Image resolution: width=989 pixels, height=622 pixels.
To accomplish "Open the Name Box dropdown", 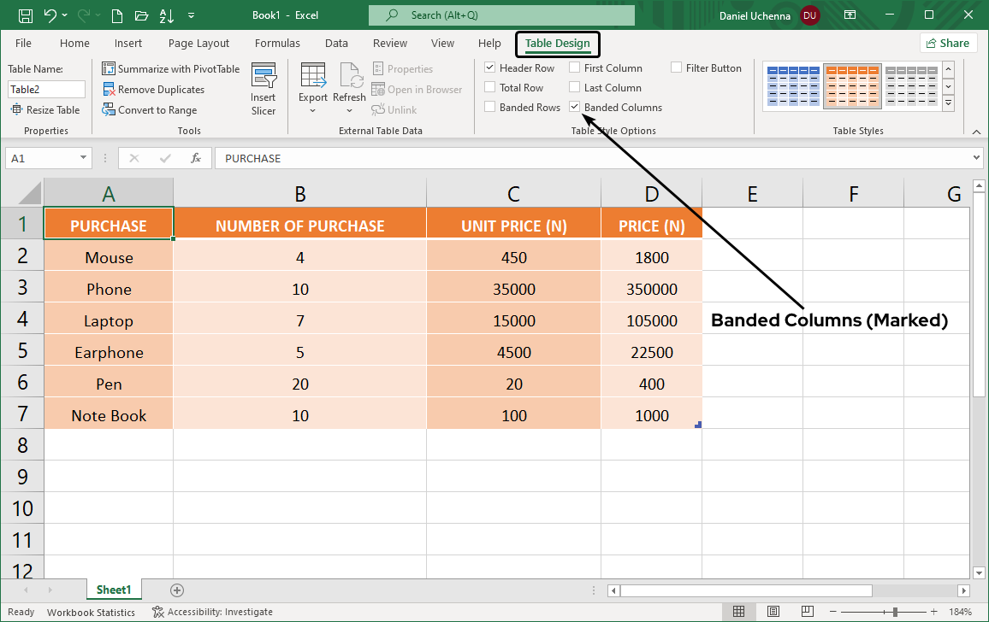I will tap(81, 158).
